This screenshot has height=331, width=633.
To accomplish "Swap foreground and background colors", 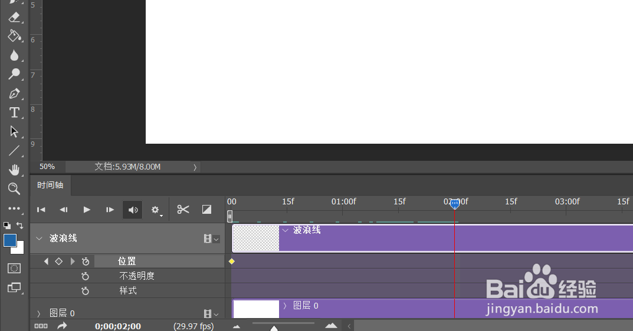I will [x=19, y=226].
